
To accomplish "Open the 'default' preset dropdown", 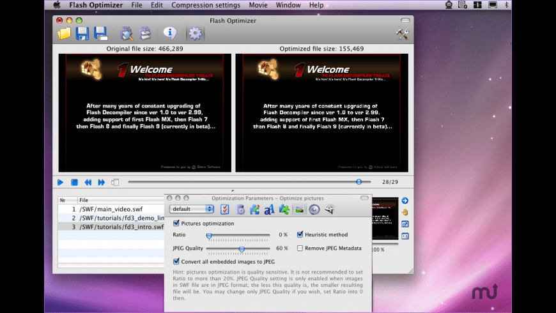I will (192, 209).
